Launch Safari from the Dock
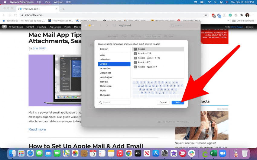The width and height of the screenshot is (257, 160). pyautogui.click(x=31, y=153)
